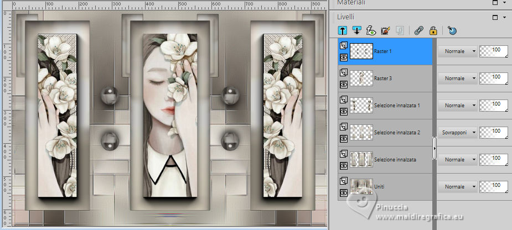Collapse layers pane using splitter arrow
The image size is (512, 230).
(x=435, y=148)
